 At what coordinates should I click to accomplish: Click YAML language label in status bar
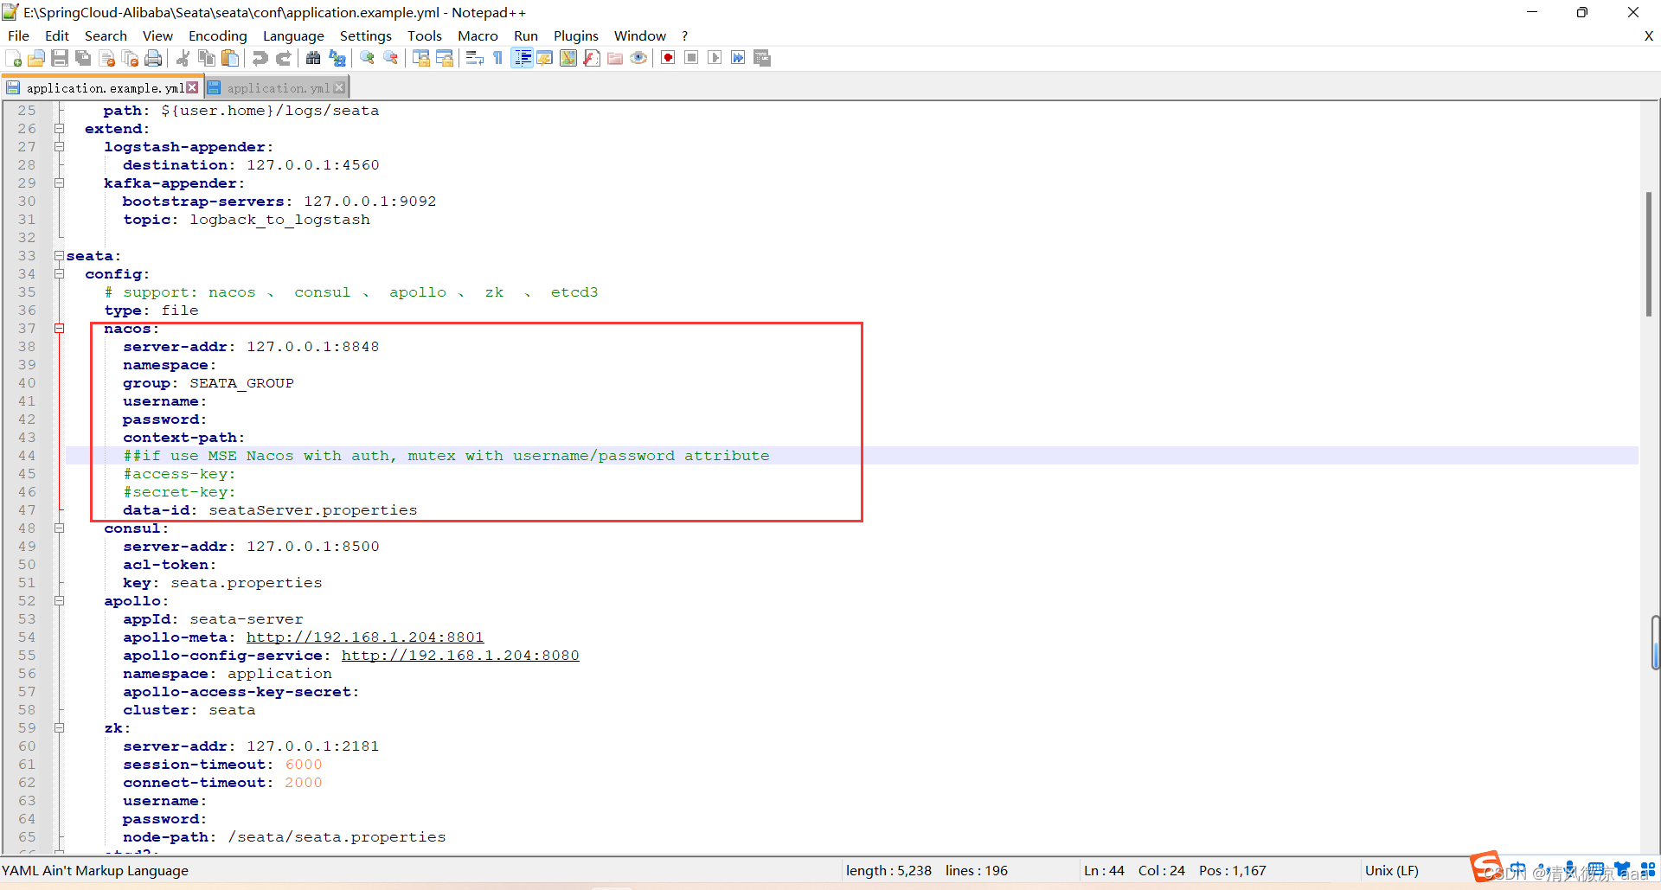click(95, 871)
